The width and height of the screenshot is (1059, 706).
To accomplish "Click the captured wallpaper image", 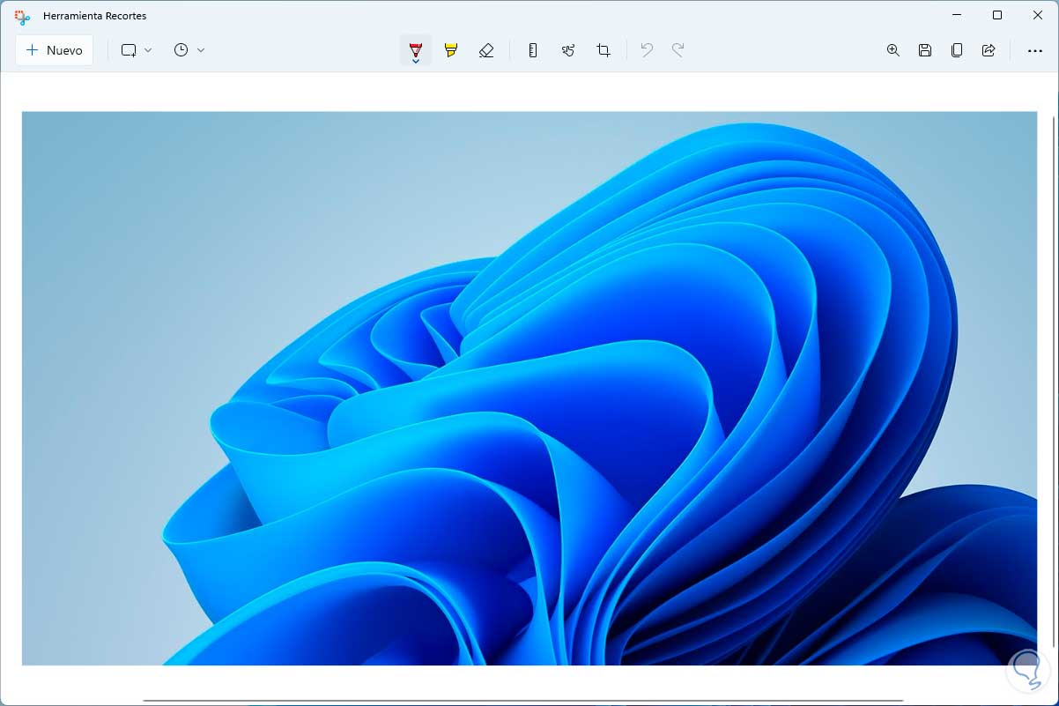I will 529,388.
